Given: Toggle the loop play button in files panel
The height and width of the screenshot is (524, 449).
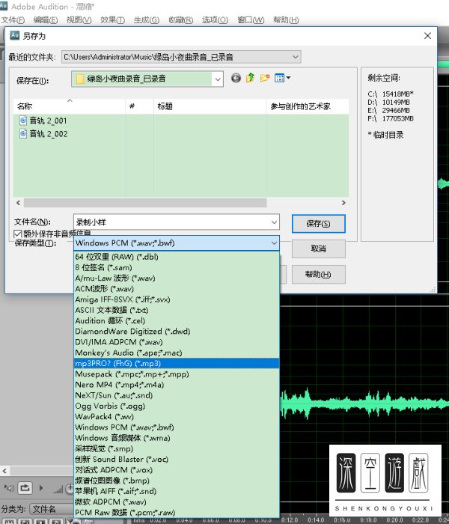Looking at the screenshot, I should click(25, 488).
